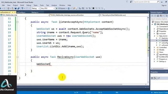Open the Build menu
Screen dimensions: 168x94
(22, 5)
